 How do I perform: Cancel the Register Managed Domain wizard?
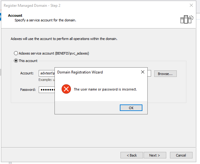[181, 155]
